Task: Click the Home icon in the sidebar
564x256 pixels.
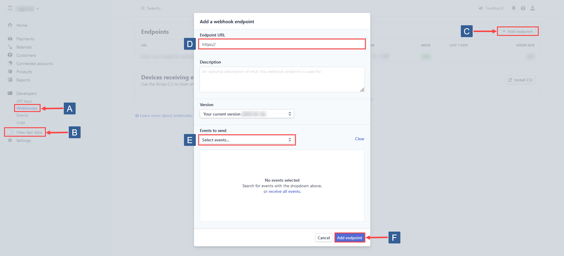Action: (10, 25)
